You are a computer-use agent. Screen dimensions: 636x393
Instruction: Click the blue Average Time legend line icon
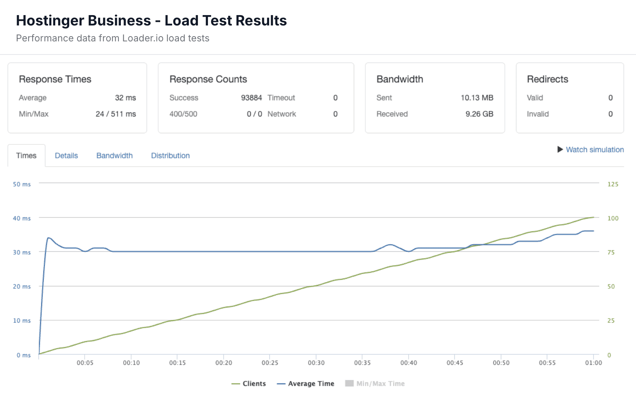pos(281,383)
